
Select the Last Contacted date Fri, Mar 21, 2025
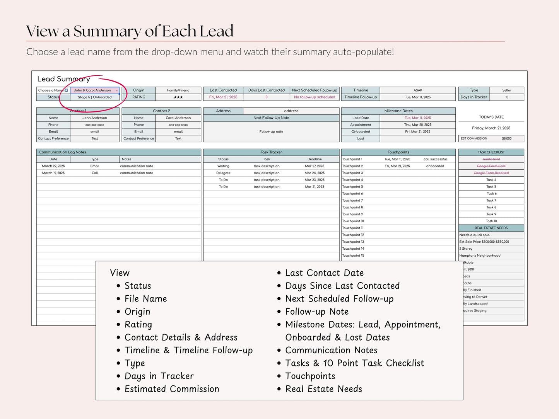223,97
